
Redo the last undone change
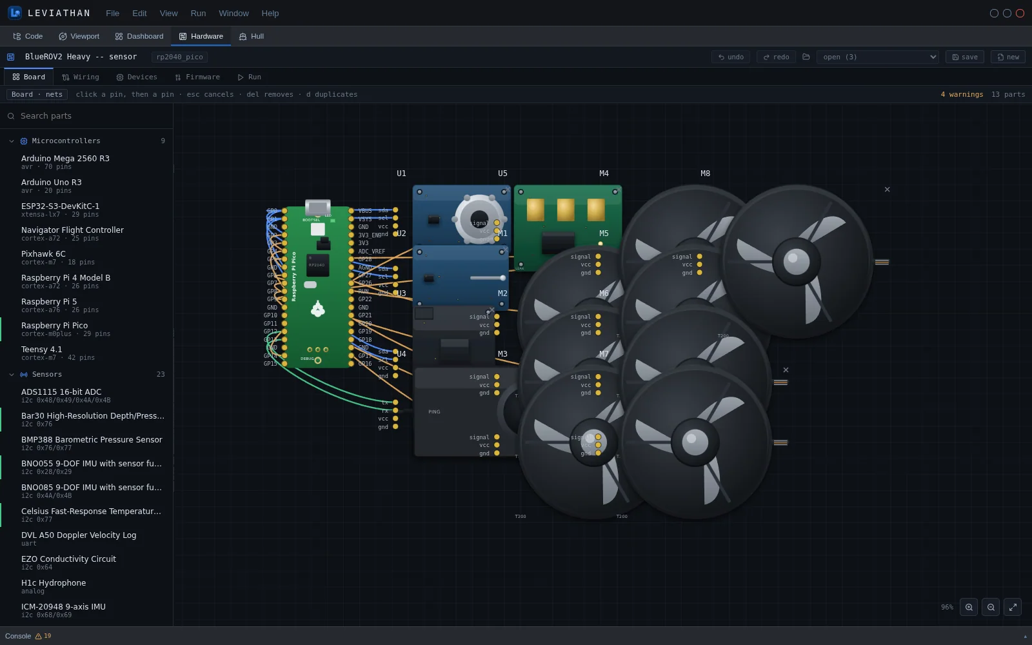(x=776, y=57)
